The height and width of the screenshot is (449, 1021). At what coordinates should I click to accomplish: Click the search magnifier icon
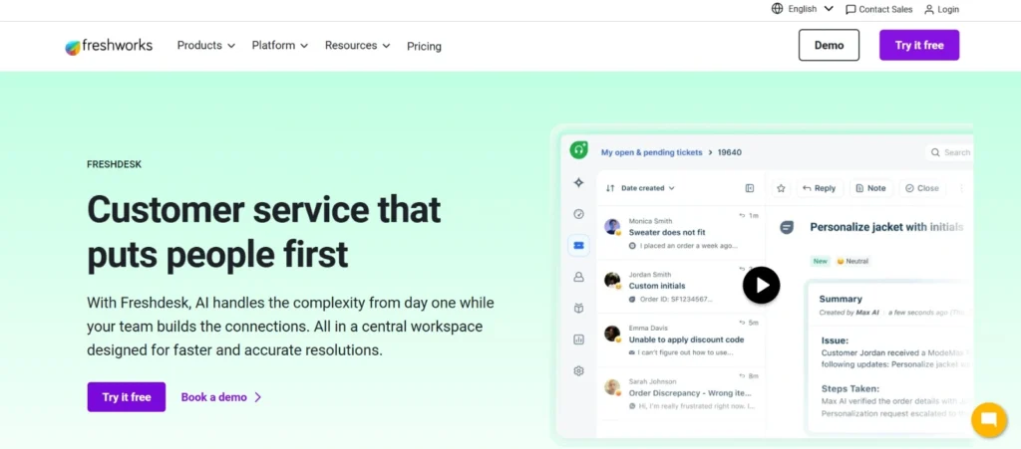pos(935,152)
